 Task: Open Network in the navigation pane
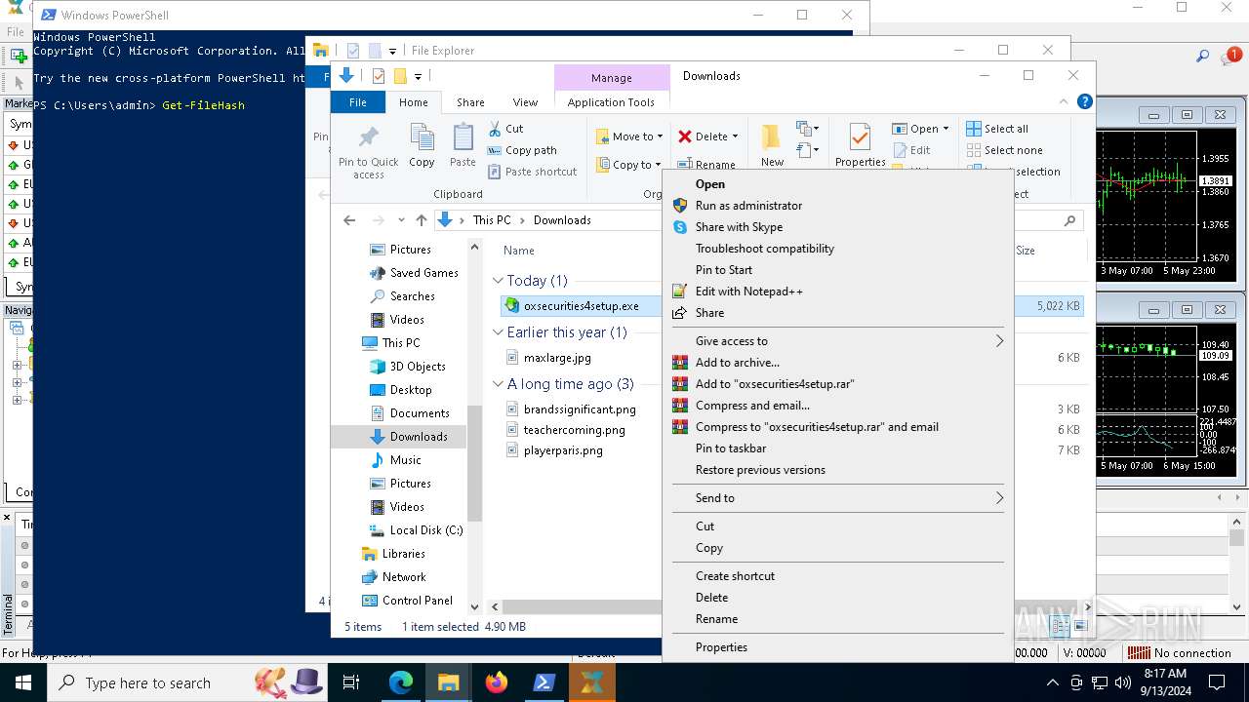click(404, 577)
